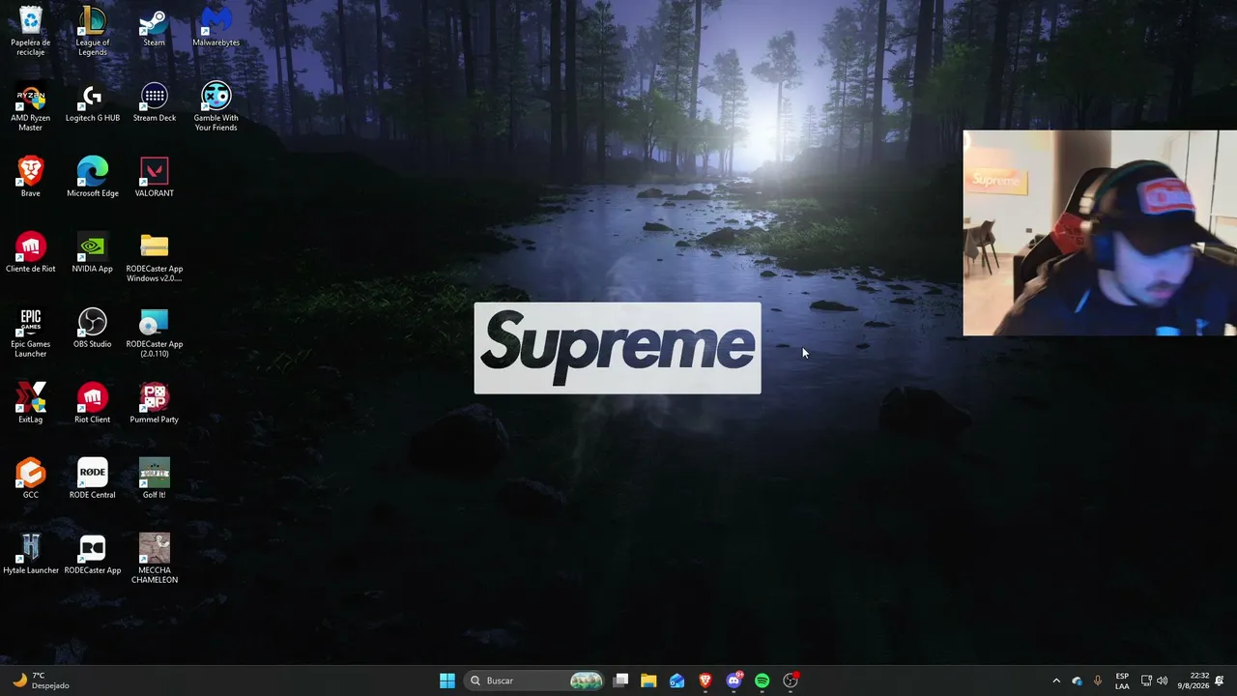Select the Golf It! desktop icon
Viewport: 1237px width, 696px height.
pyautogui.click(x=155, y=478)
